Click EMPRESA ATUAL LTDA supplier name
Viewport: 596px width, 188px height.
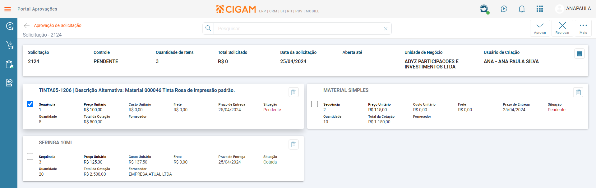click(x=150, y=174)
